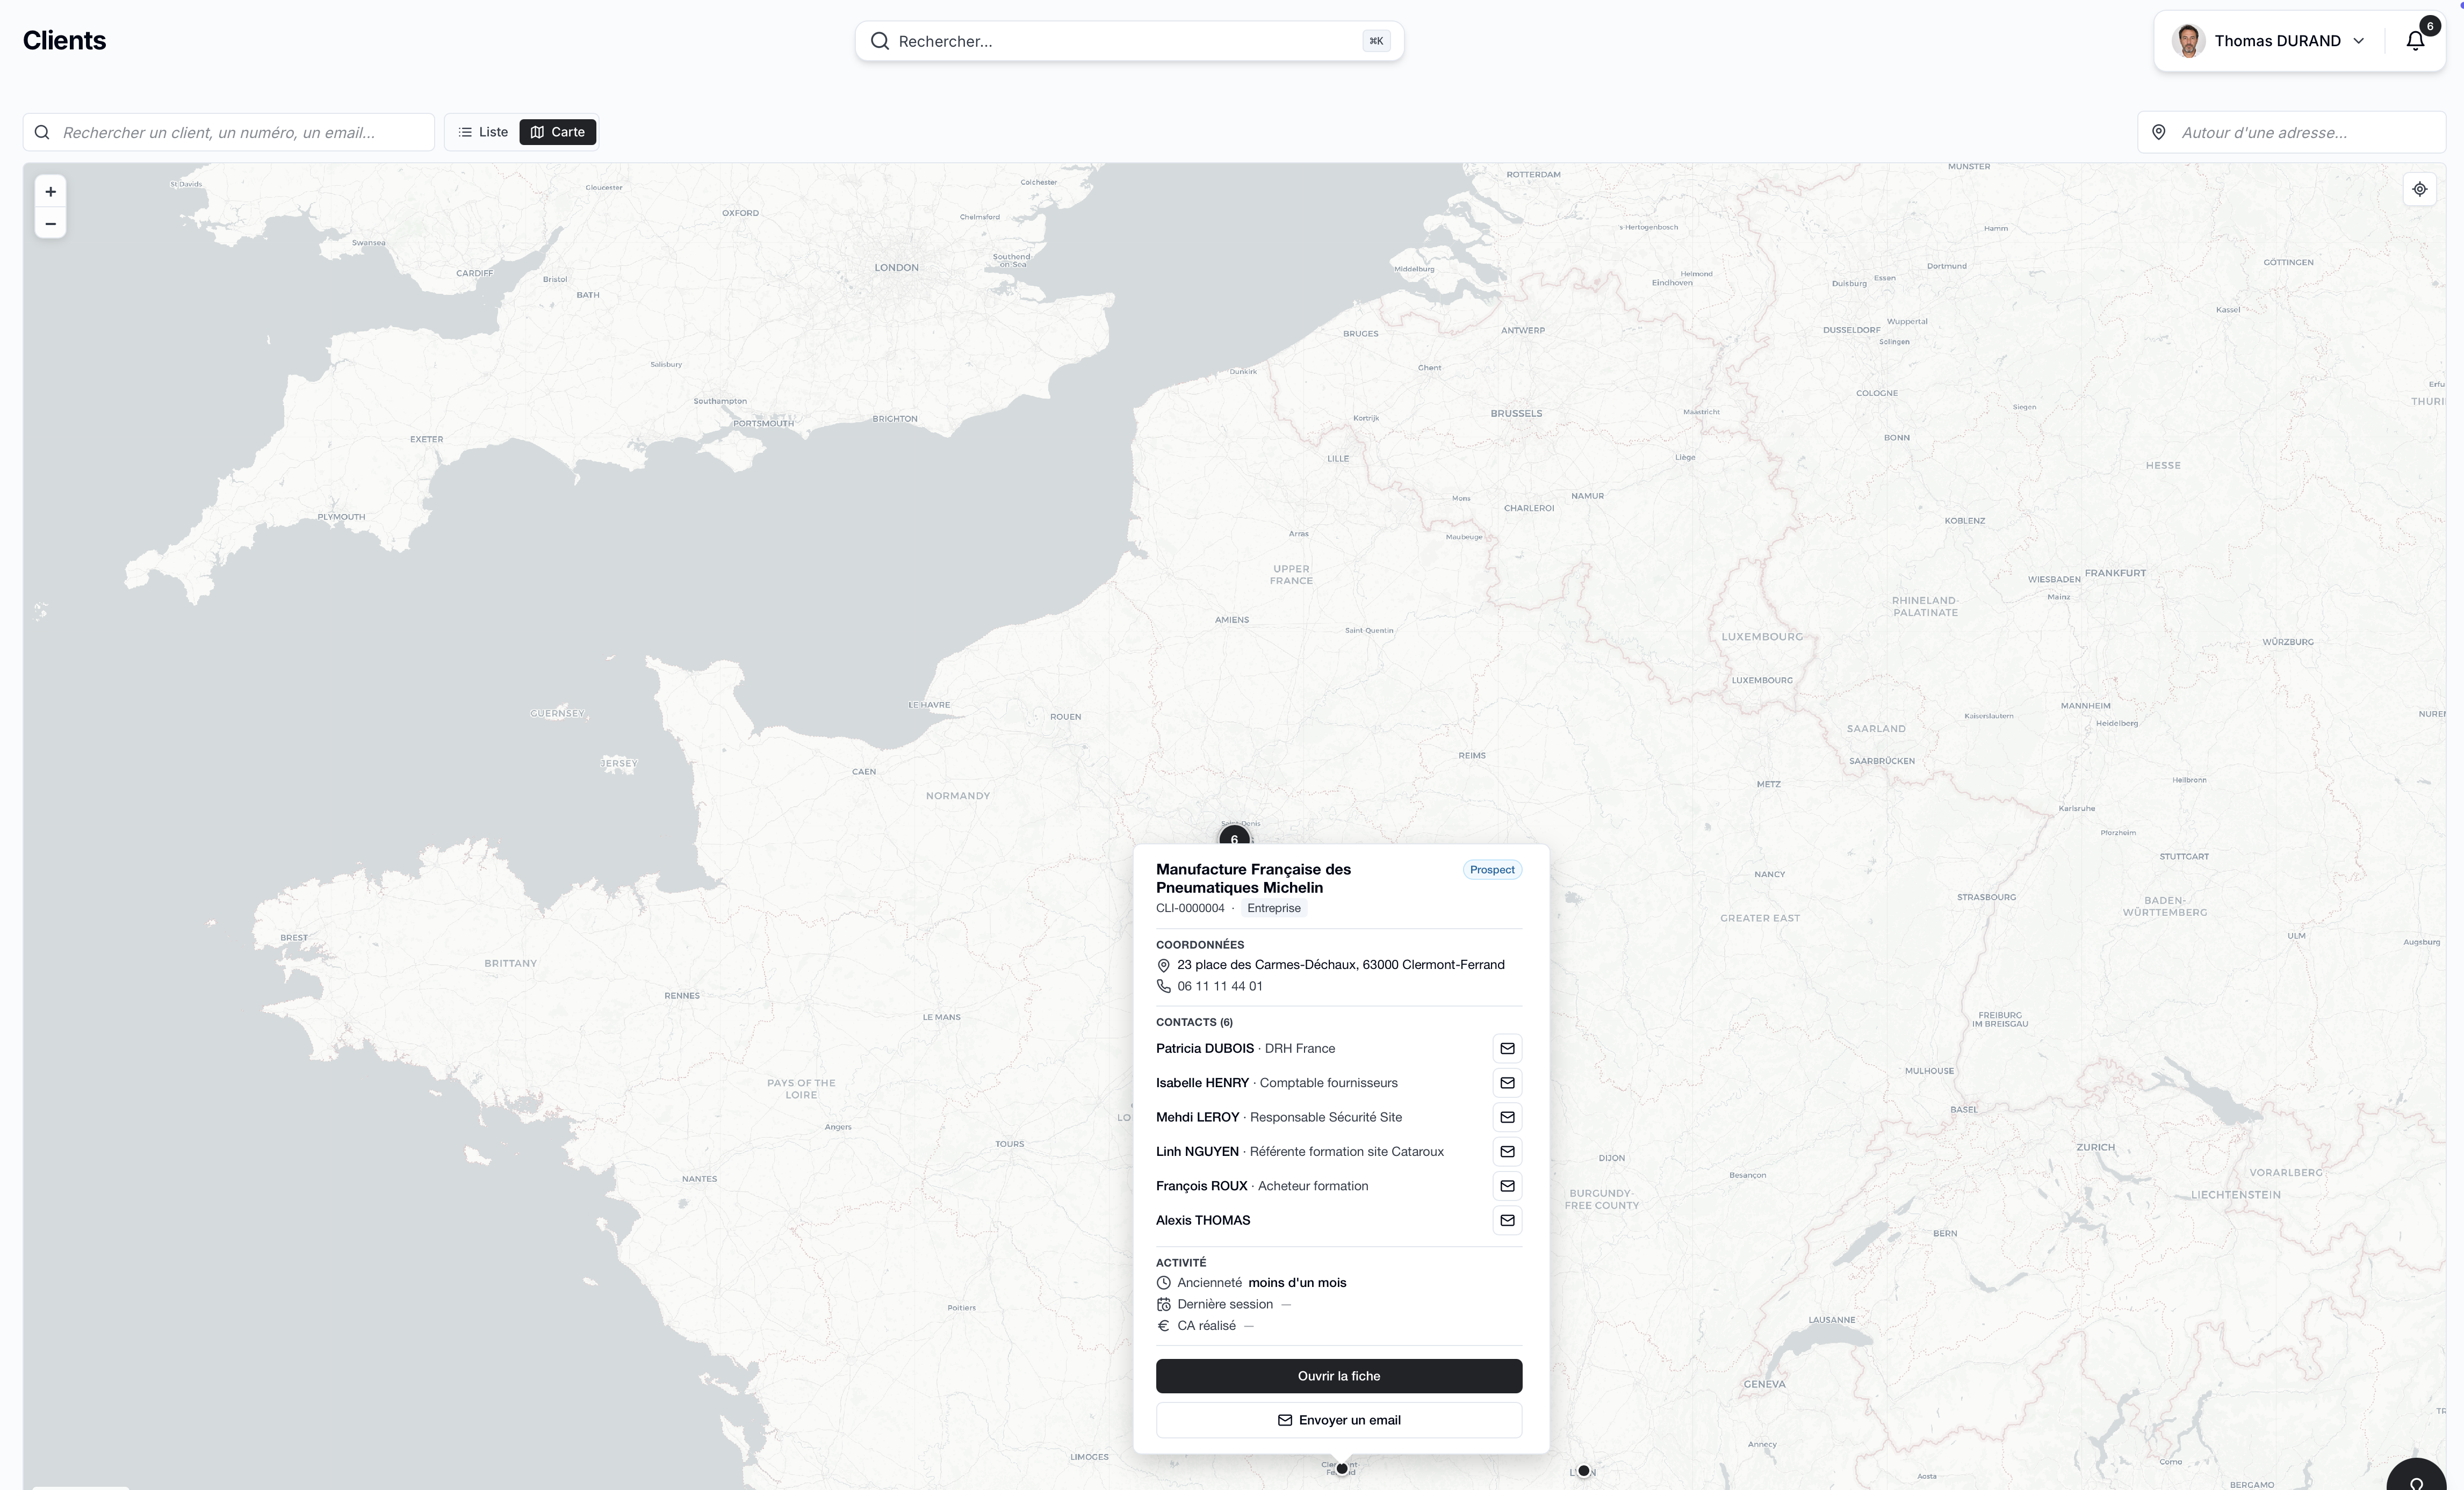
Task: Click the cluster marker showing 6
Action: coord(1234,836)
